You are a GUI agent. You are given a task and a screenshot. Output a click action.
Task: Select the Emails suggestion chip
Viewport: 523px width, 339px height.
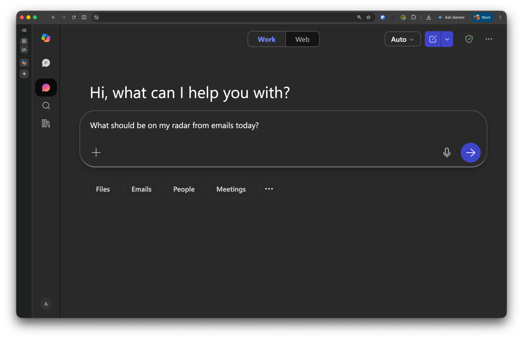141,189
